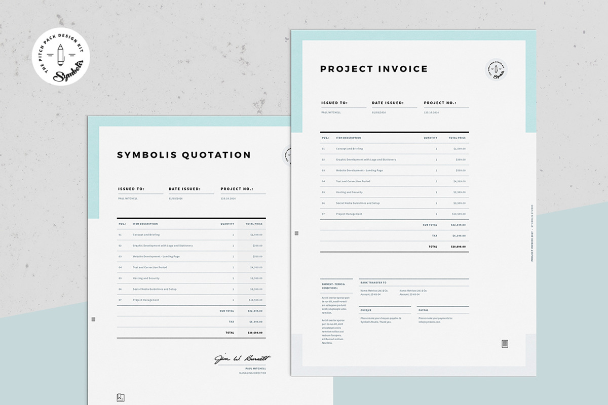Click 'Test and Correction Period' in invoice
The width and height of the screenshot is (608, 405).
coord(353,181)
